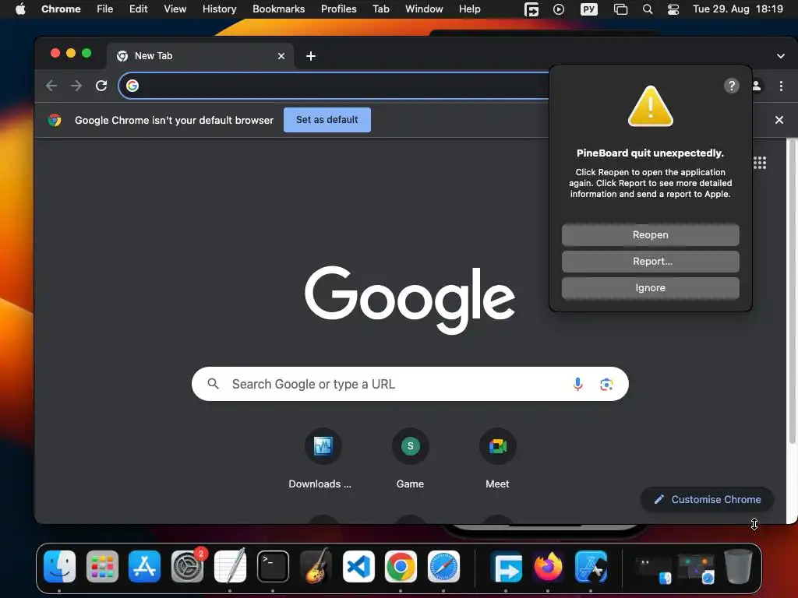The width and height of the screenshot is (798, 598).
Task: Open Control Centre in the menu bar
Action: coord(673,9)
